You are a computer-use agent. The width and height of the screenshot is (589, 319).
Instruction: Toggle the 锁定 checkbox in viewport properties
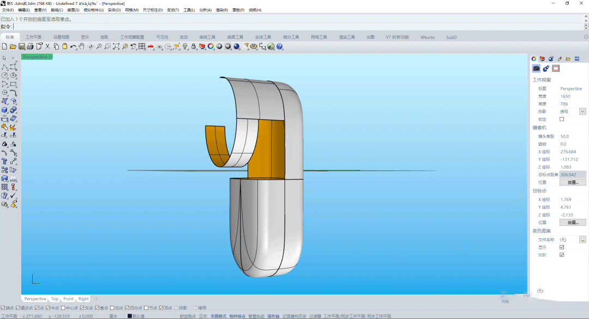click(562, 119)
